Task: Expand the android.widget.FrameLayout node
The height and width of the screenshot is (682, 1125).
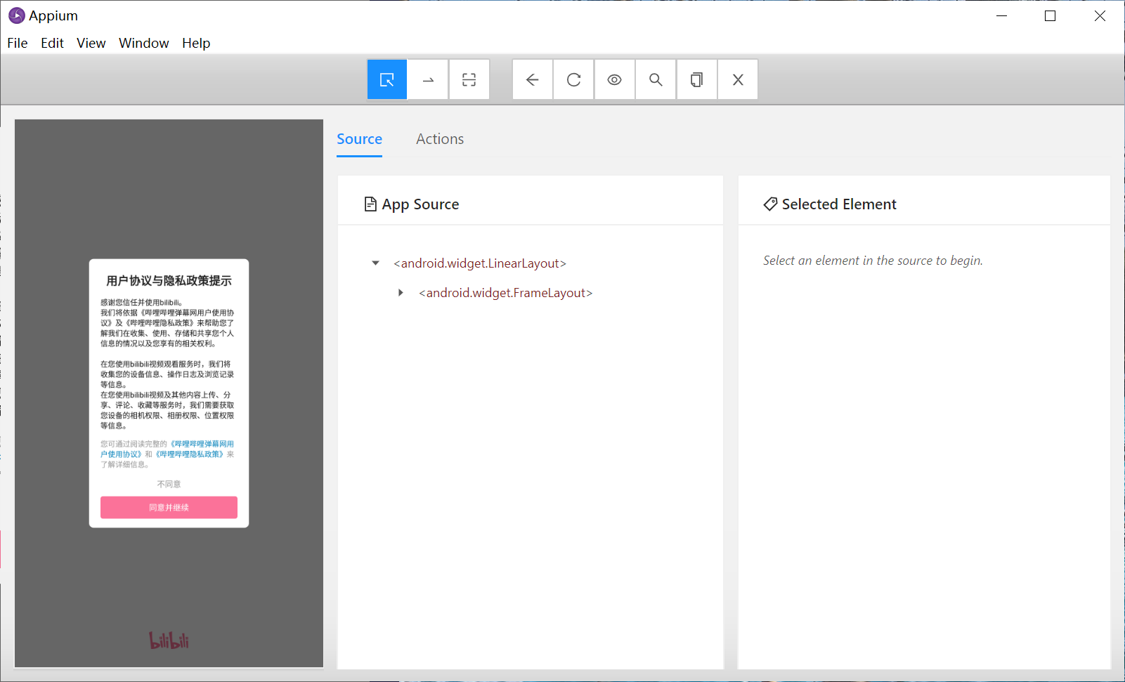Action: (x=401, y=293)
